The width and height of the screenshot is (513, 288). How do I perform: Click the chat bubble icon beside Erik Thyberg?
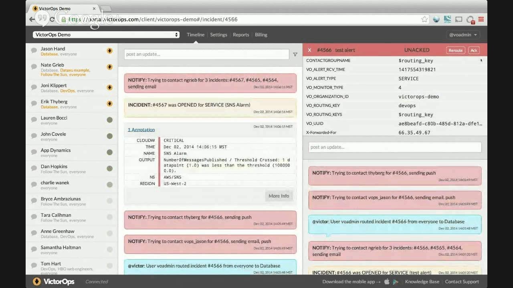click(34, 104)
